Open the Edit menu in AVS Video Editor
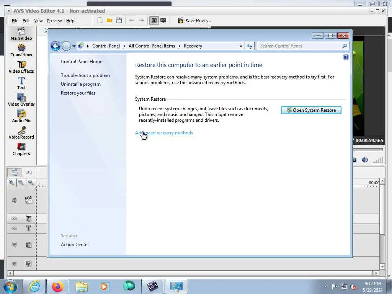 26,21
